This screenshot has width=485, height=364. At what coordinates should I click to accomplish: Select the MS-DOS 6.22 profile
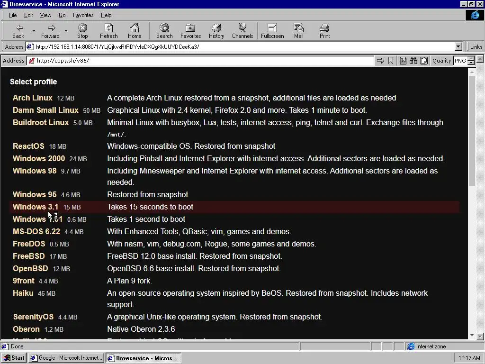[x=36, y=231]
